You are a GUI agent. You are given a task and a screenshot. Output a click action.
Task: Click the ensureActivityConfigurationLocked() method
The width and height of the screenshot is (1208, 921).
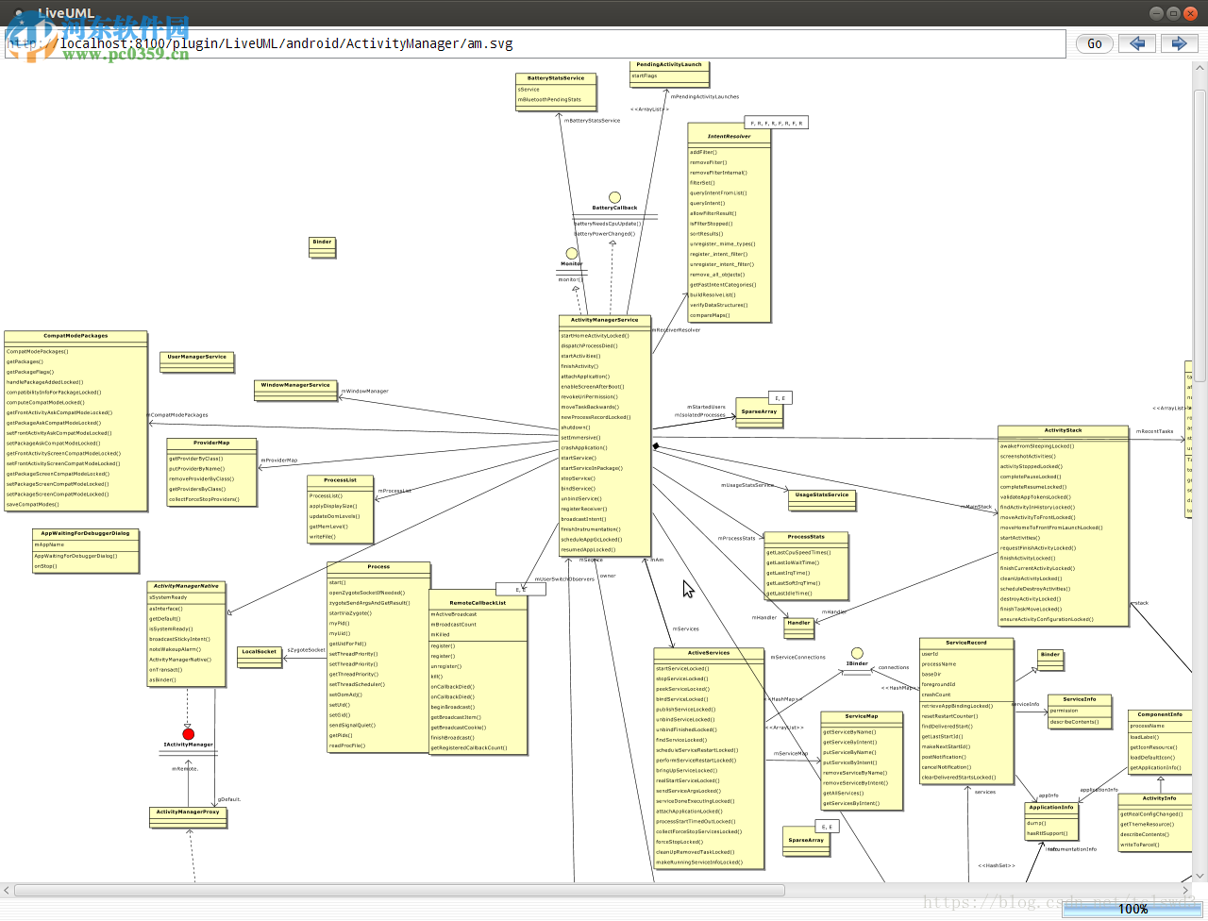1047,620
